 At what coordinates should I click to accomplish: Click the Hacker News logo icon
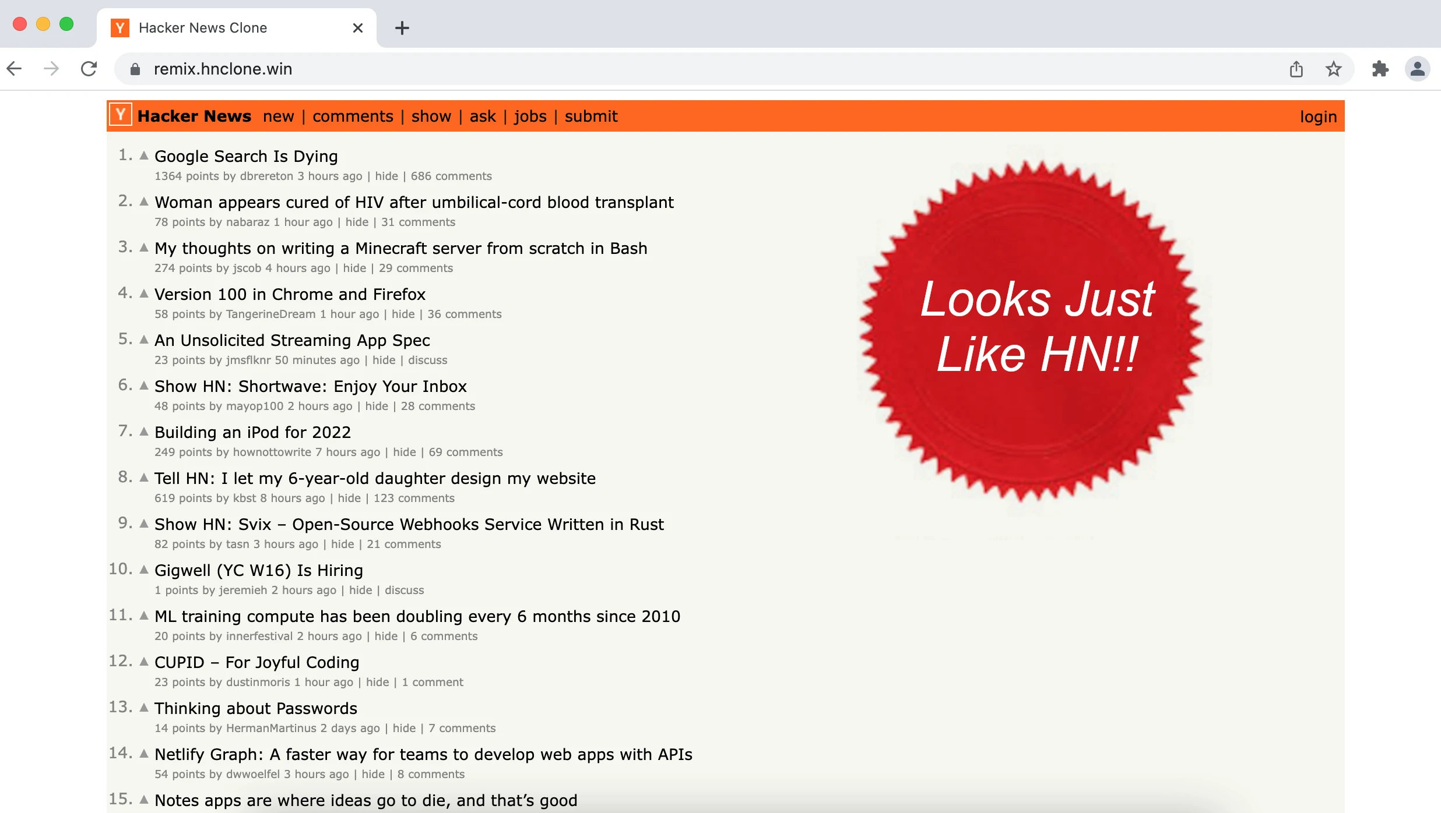[120, 116]
